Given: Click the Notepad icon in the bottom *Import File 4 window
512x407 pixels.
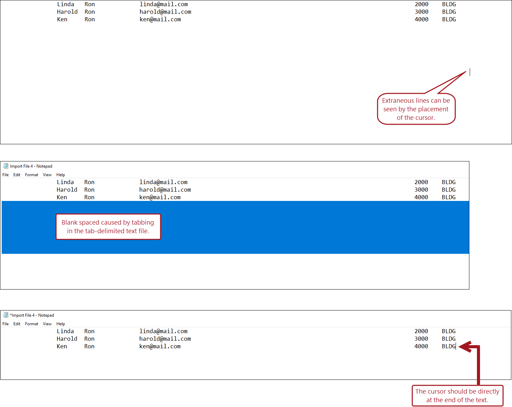Looking at the screenshot, I should coord(6,315).
